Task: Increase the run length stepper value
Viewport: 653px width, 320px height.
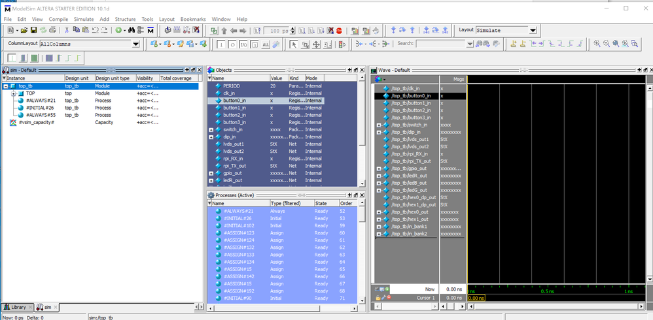Action: click(x=293, y=29)
